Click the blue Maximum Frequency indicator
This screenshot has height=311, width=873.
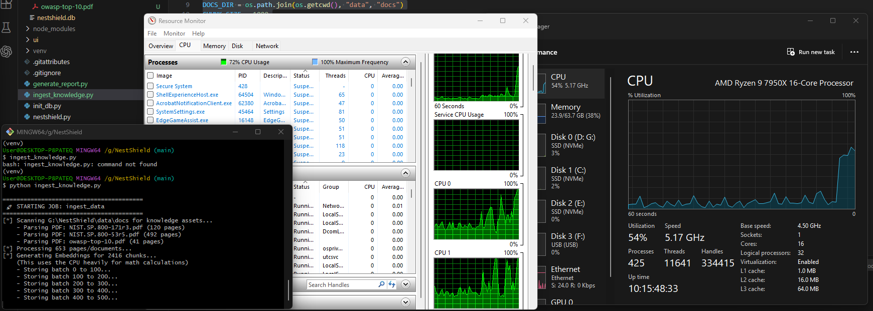pyautogui.click(x=315, y=62)
